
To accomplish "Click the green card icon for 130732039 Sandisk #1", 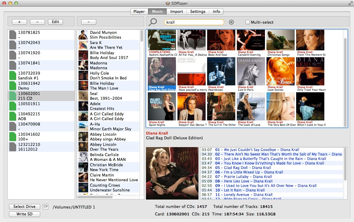I will point(13,75).
